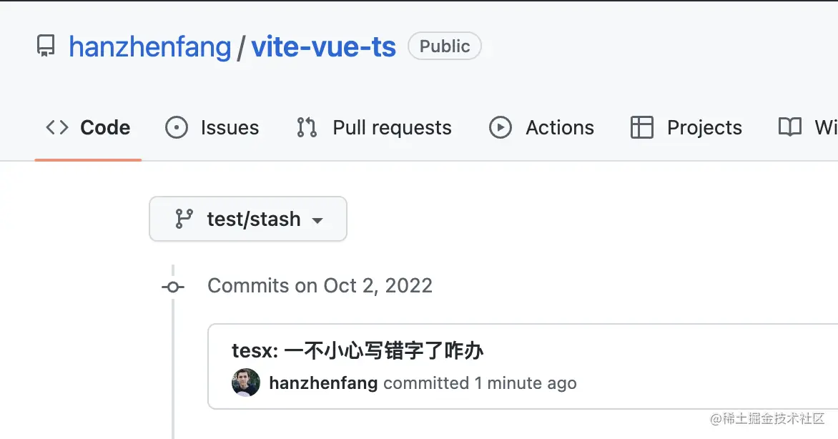Click the committer avatar thumbnail
The width and height of the screenshot is (838, 439).
pyautogui.click(x=246, y=383)
